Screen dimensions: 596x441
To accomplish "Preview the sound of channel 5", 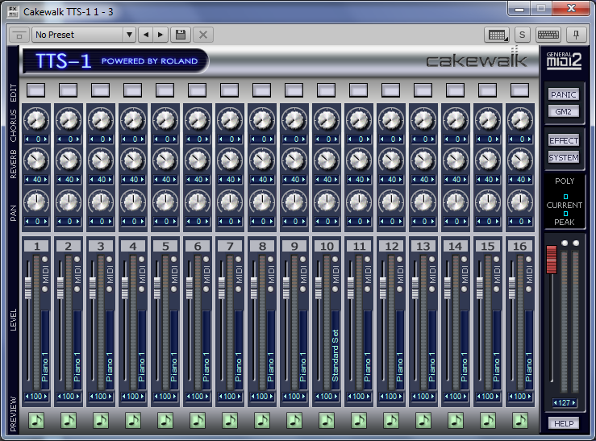I will [165, 420].
